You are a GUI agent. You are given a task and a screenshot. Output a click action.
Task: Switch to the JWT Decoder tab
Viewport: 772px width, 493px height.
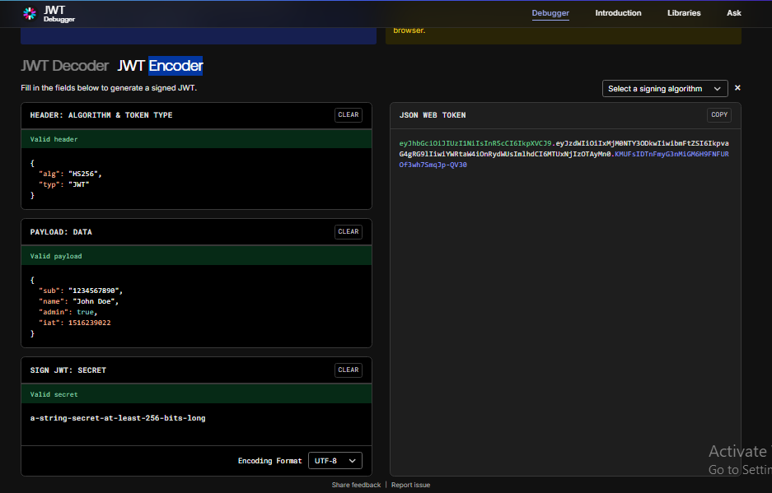[64, 66]
